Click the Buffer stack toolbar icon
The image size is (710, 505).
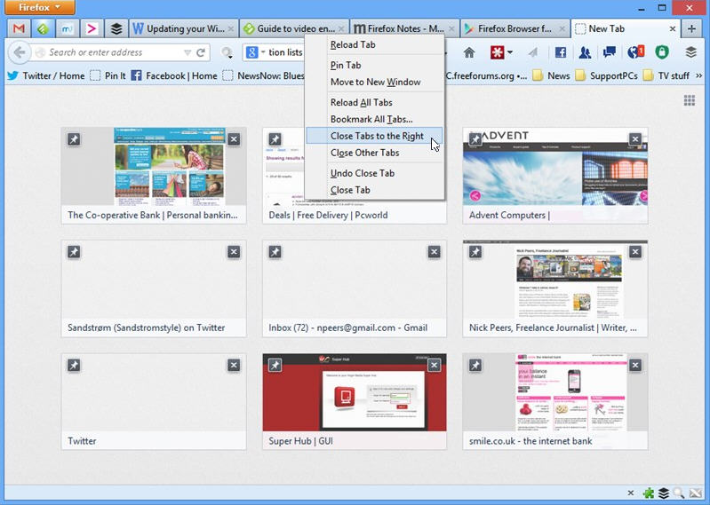point(690,52)
